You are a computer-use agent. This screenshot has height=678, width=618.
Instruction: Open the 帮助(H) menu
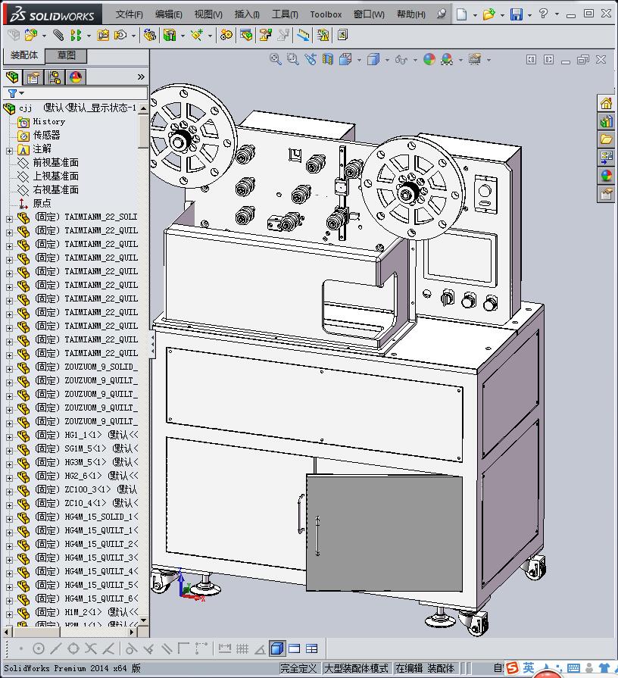pyautogui.click(x=410, y=14)
